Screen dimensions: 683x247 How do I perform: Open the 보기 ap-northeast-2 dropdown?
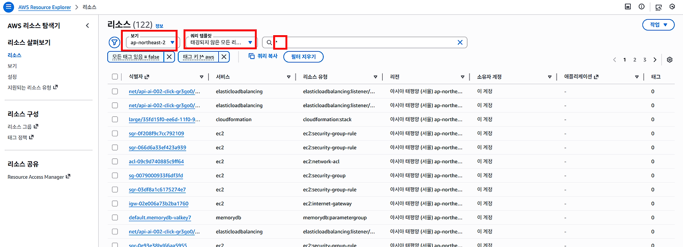pos(153,43)
